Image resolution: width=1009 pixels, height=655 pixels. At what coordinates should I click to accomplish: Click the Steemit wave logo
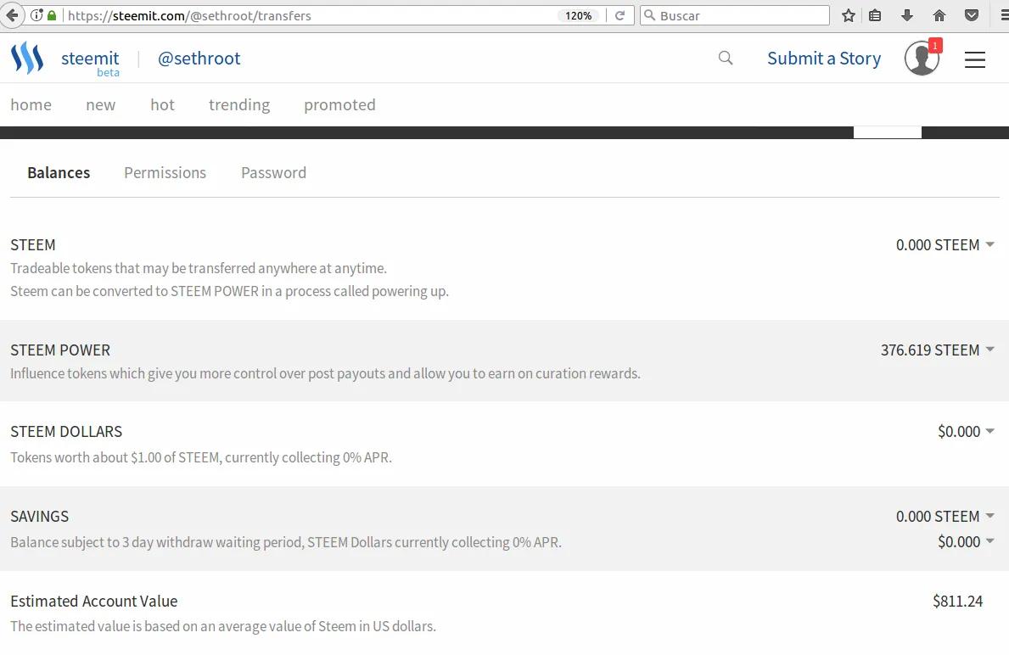[27, 59]
